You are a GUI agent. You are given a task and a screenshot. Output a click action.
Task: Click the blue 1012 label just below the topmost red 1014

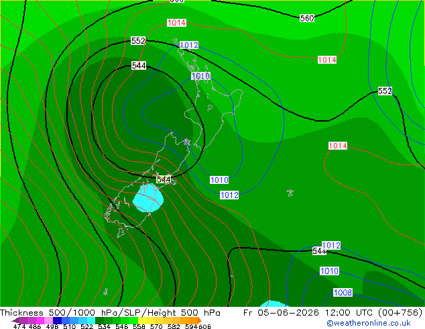click(x=189, y=45)
